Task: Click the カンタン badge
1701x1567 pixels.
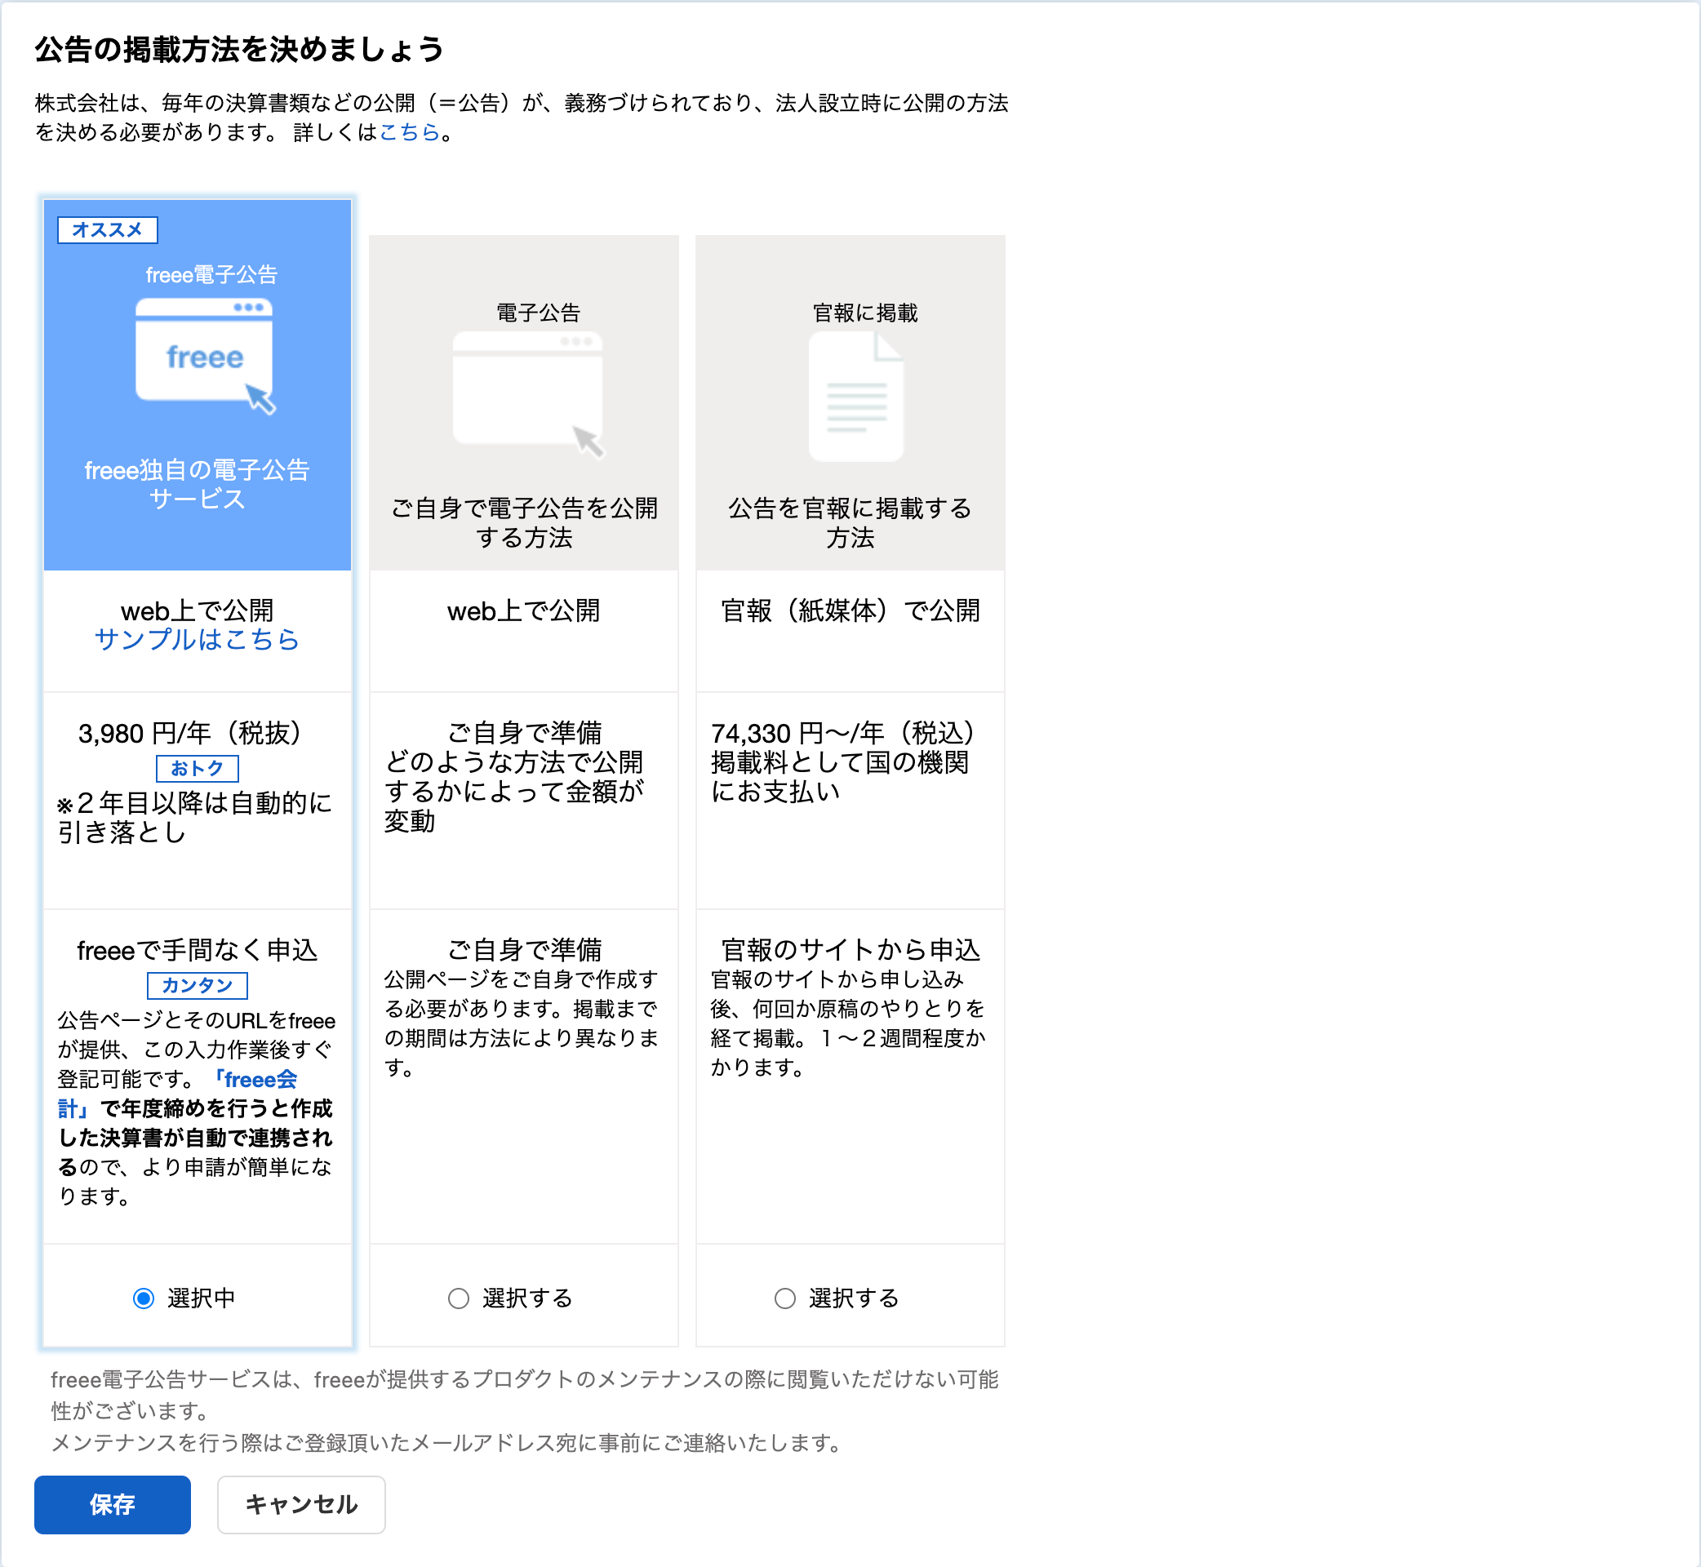Action: pyautogui.click(x=198, y=985)
